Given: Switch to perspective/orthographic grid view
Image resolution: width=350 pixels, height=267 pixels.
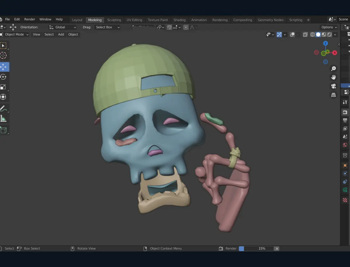Looking at the screenshot, I should (x=333, y=95).
